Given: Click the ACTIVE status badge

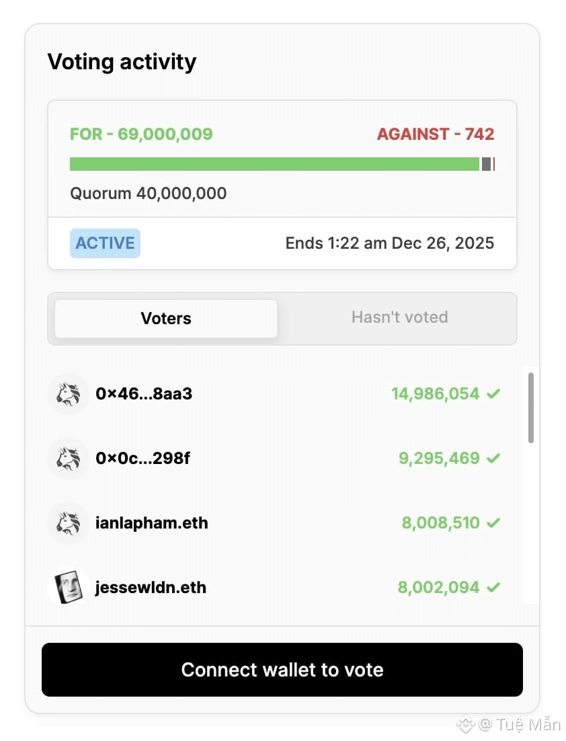Looking at the screenshot, I should pos(105,243).
